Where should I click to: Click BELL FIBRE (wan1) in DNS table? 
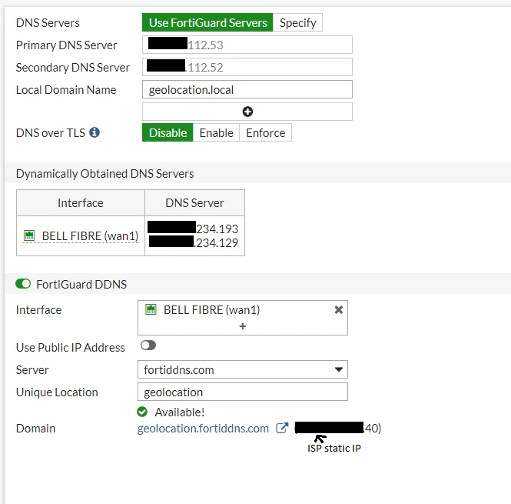pyautogui.click(x=90, y=235)
